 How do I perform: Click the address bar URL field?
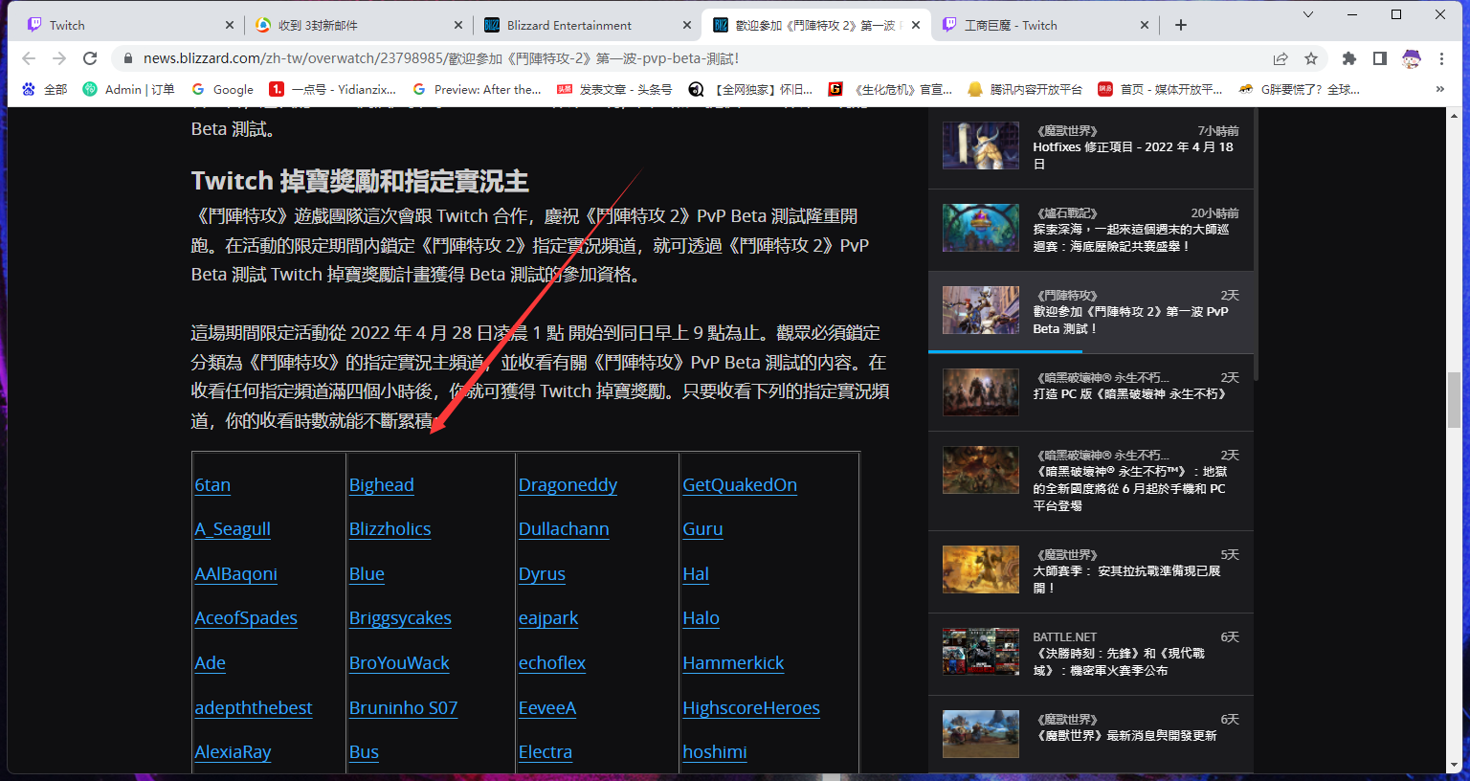click(x=670, y=58)
